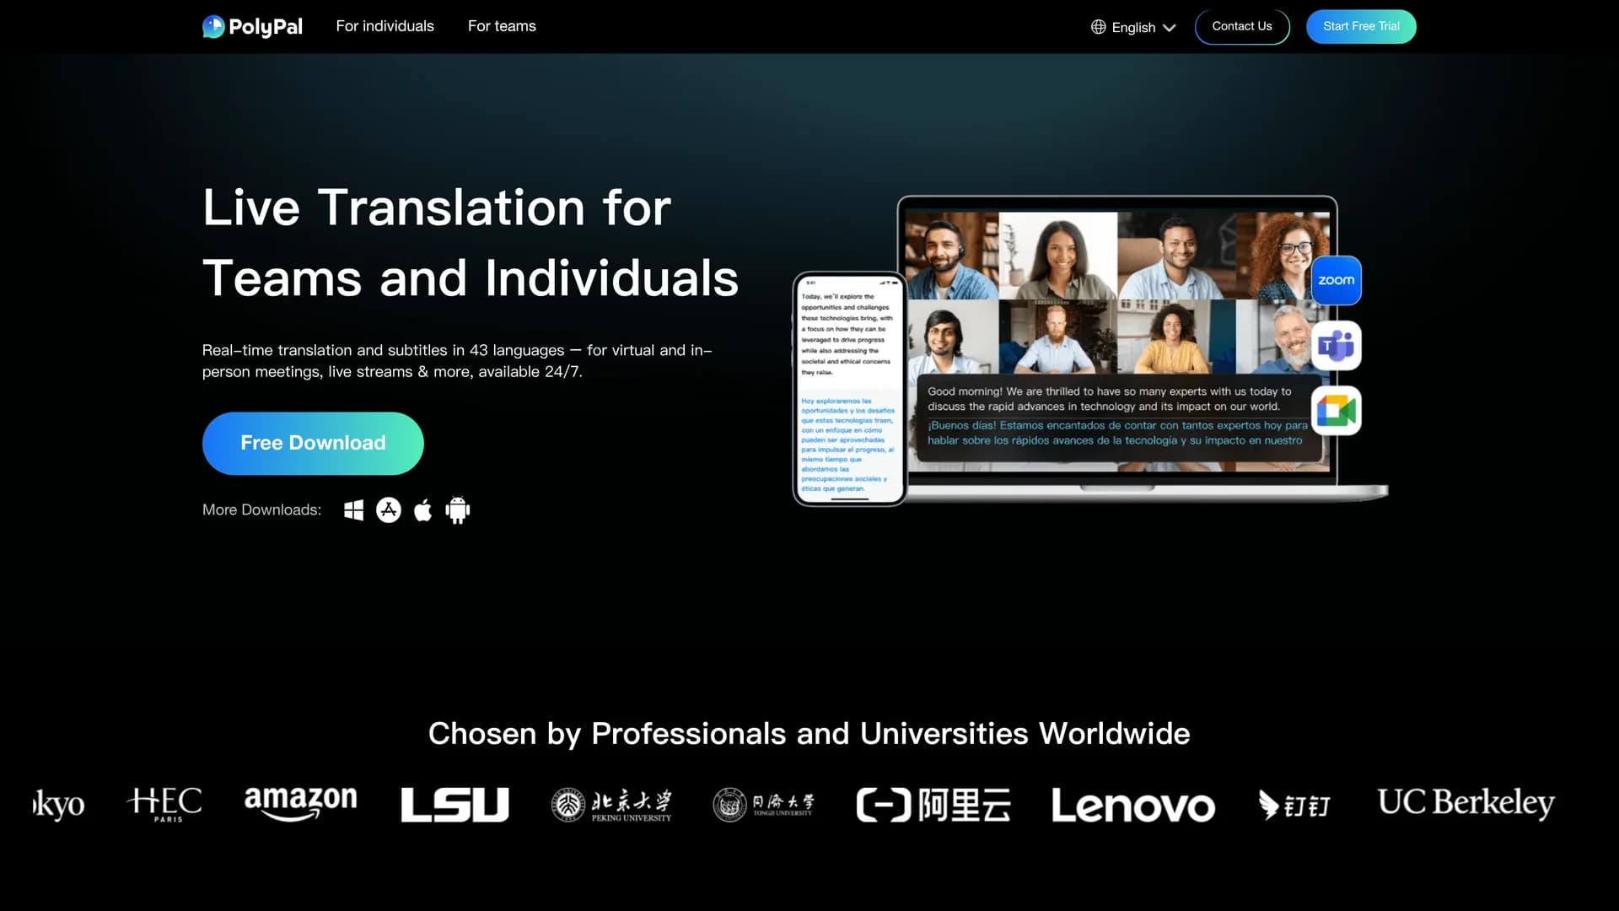Select the Google Meet integration icon

[x=1337, y=411]
